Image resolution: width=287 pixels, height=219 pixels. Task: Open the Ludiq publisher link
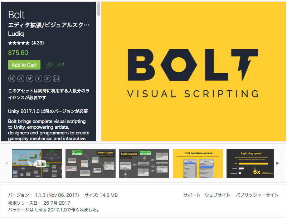coord(16,34)
